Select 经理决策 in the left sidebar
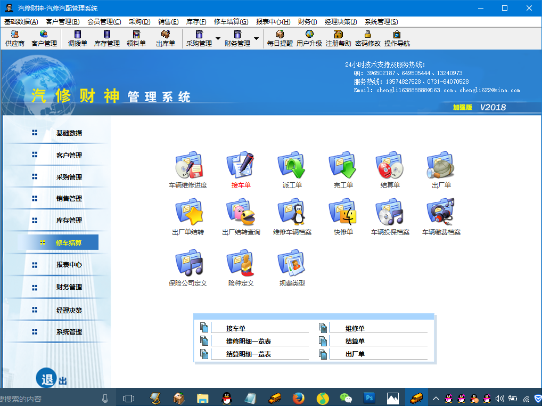This screenshot has width=542, height=406. click(x=69, y=310)
